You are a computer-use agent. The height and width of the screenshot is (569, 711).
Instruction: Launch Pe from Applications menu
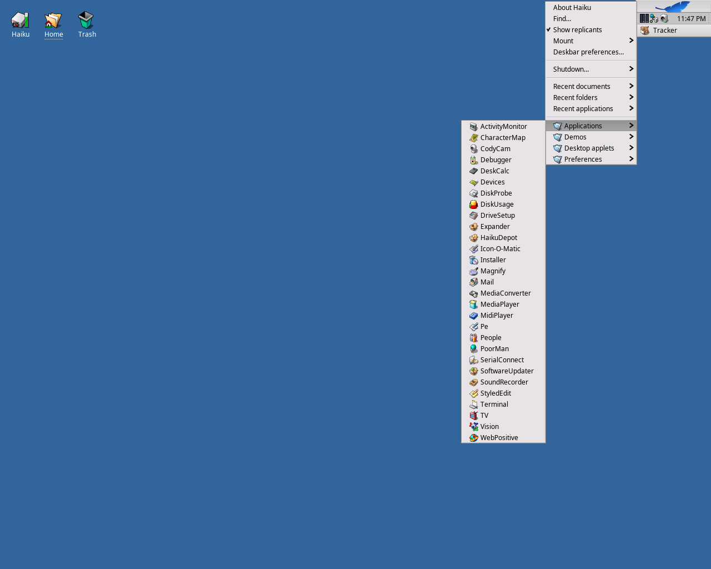pos(503,327)
